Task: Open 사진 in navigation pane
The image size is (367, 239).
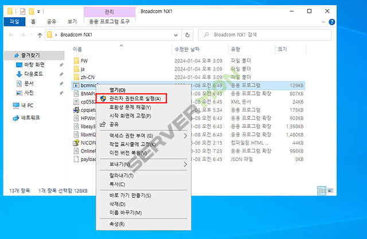Action: click(x=29, y=93)
